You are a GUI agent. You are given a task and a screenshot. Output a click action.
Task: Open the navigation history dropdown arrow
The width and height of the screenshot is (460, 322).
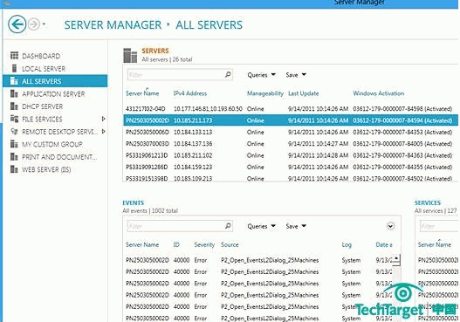tap(44, 24)
